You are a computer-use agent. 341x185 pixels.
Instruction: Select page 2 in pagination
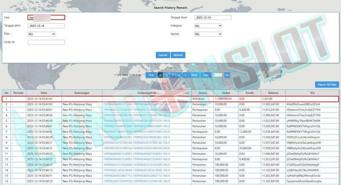point(166,75)
